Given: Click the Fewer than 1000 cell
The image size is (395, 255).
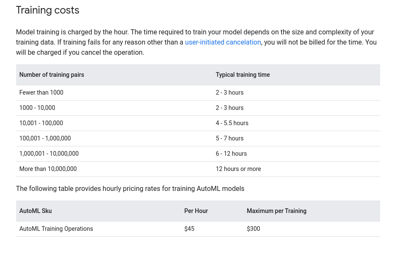Looking at the screenshot, I should 41,92.
